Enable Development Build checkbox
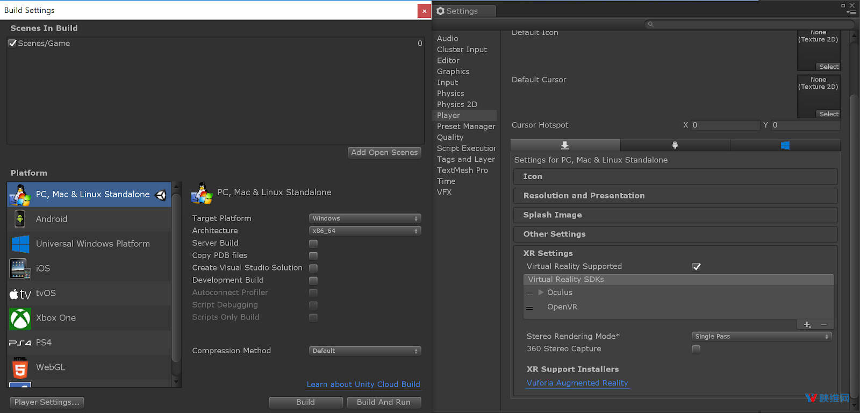 pos(313,281)
